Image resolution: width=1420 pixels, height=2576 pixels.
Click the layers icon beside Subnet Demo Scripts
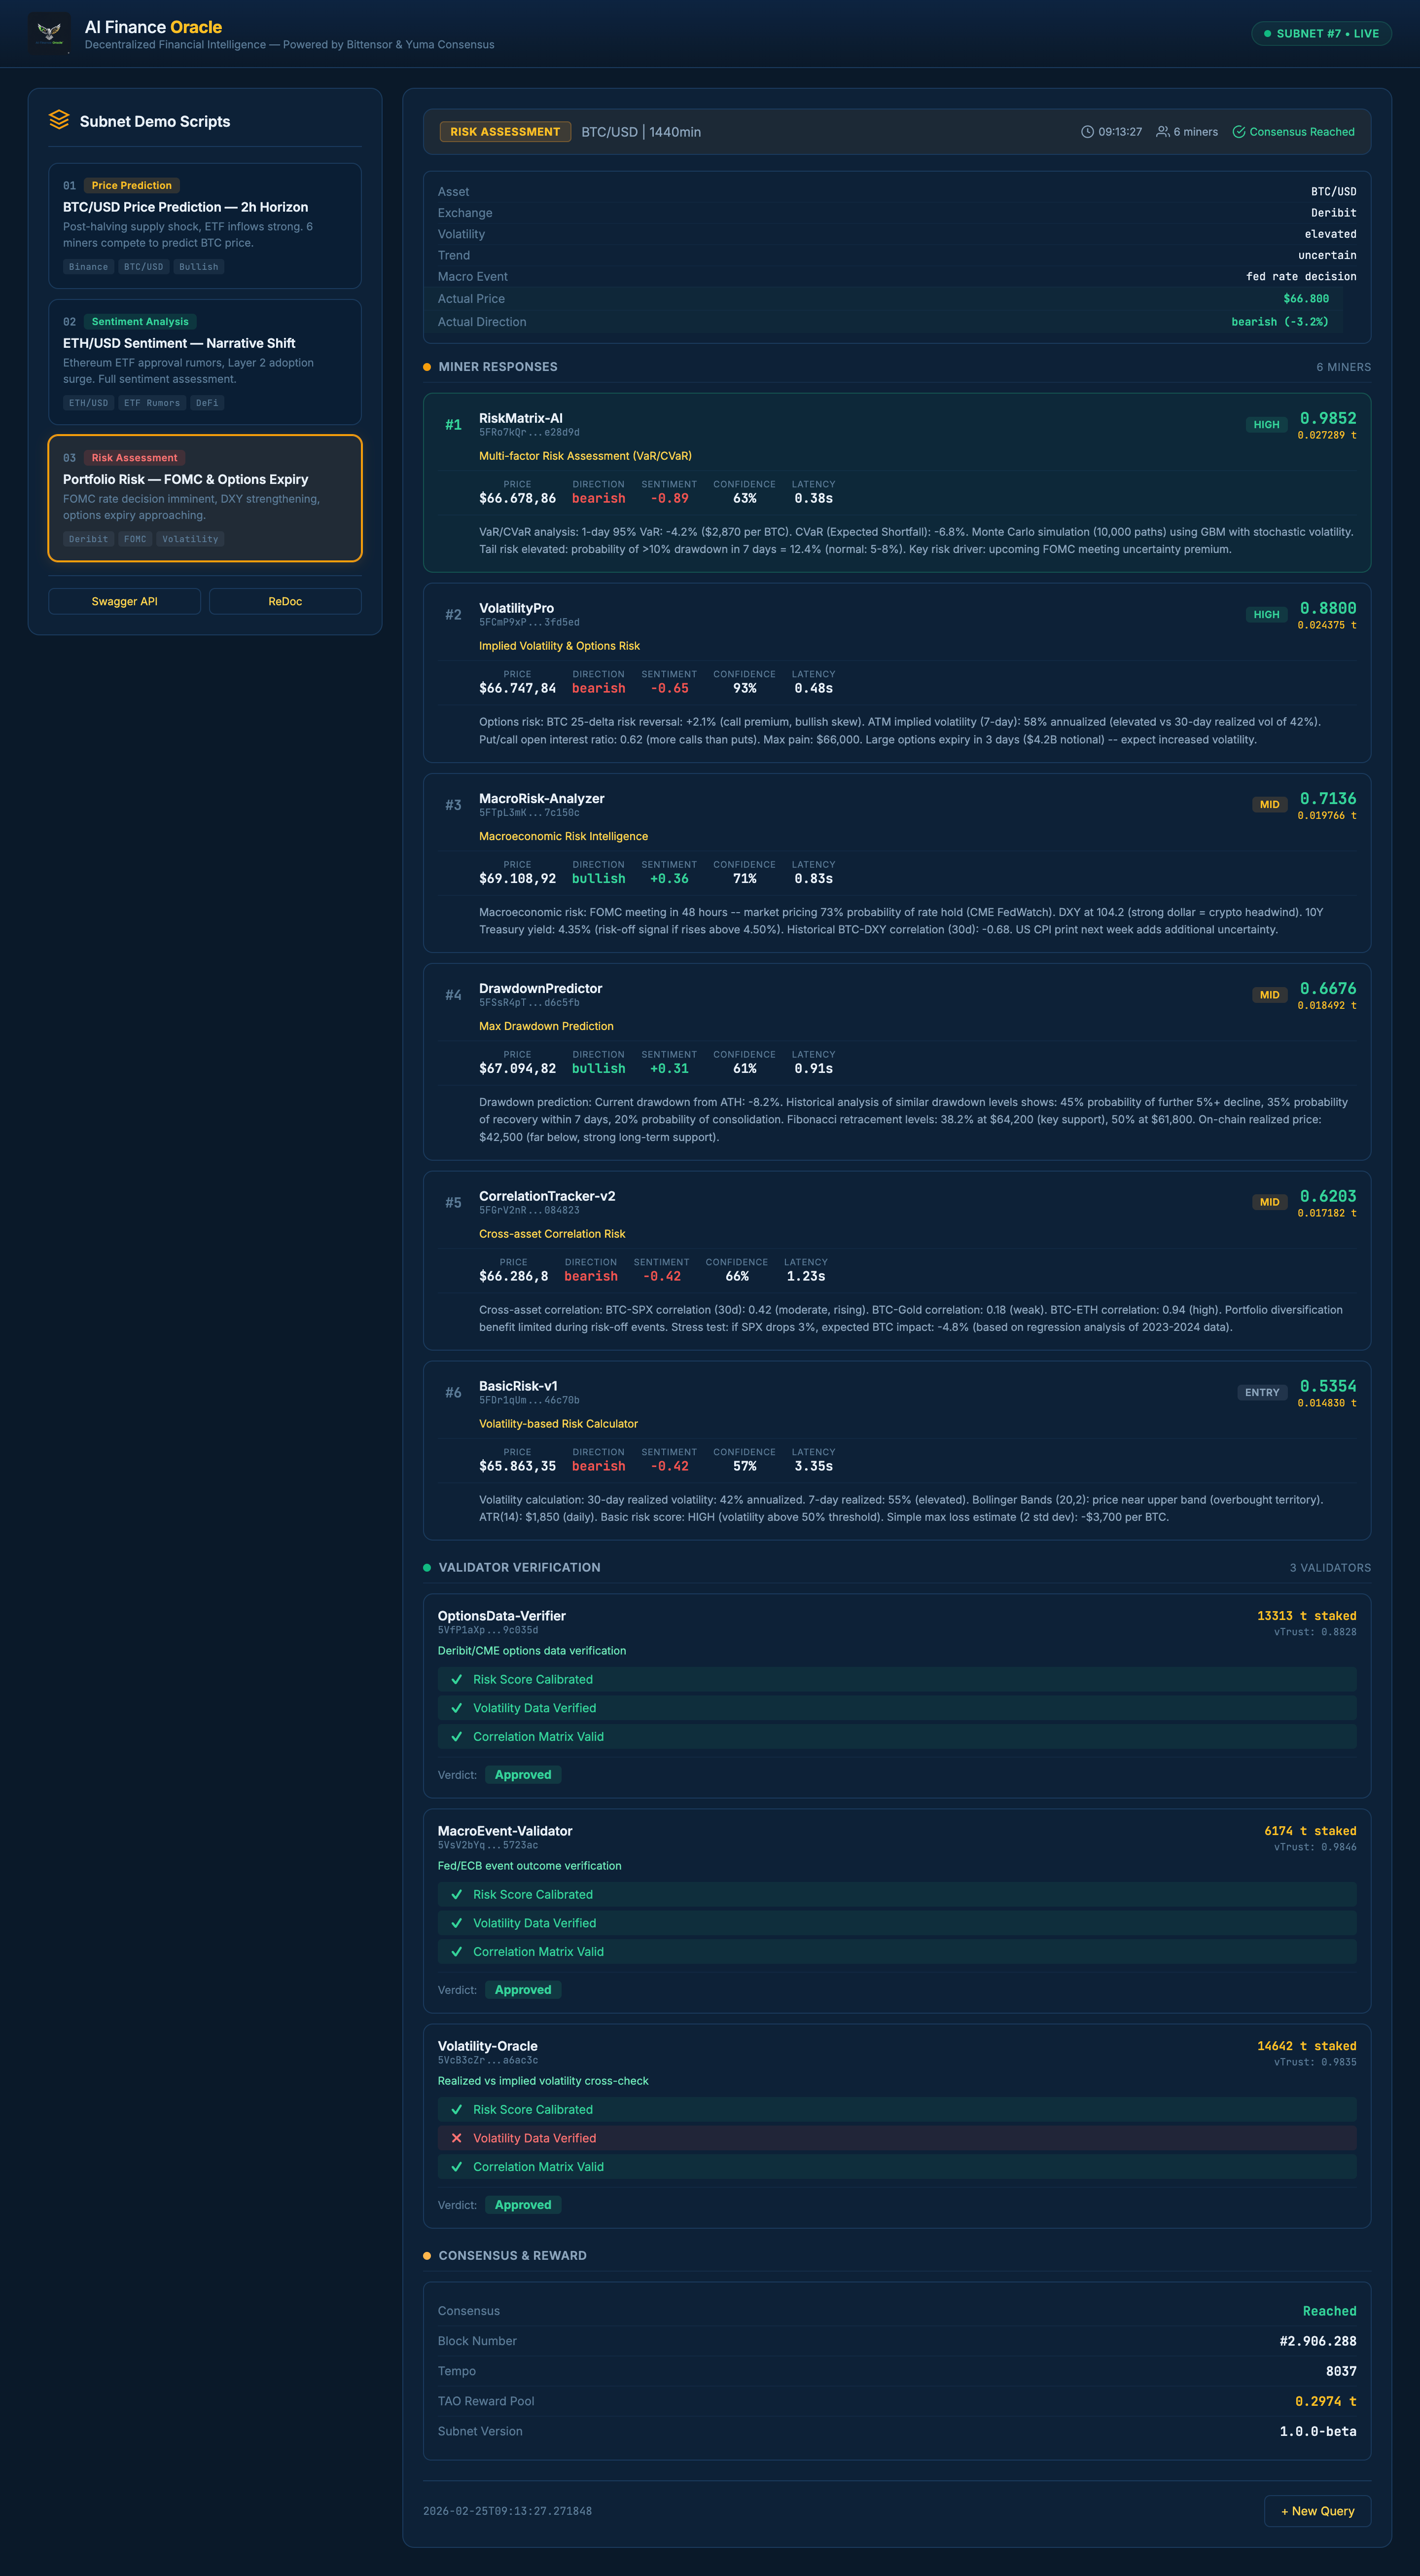pyautogui.click(x=59, y=120)
